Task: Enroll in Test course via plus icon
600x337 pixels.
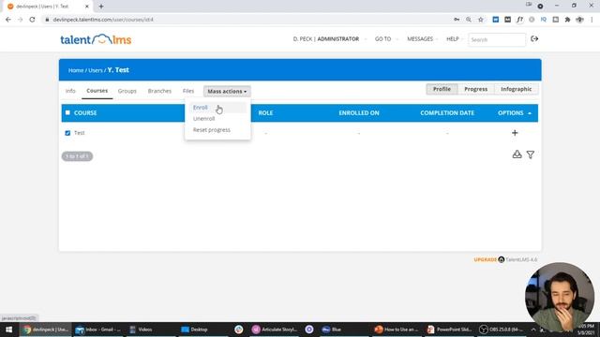Action: coord(515,133)
